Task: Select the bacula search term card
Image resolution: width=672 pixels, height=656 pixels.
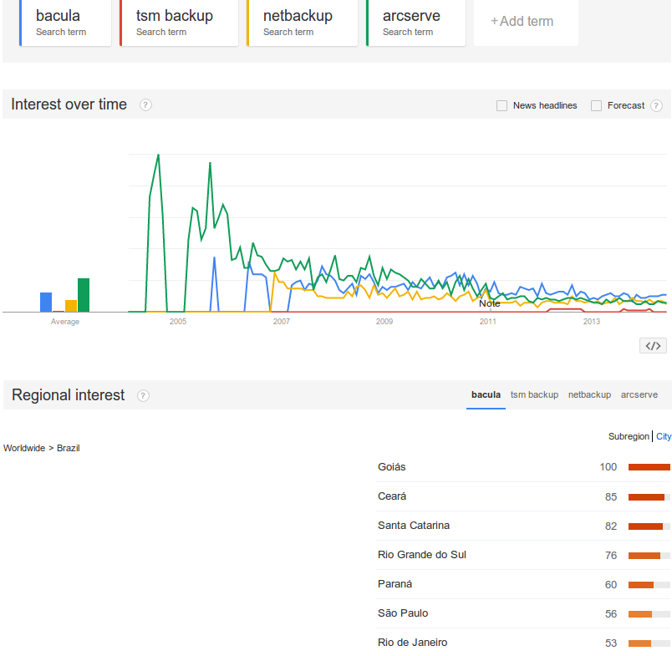Action: pyautogui.click(x=65, y=23)
